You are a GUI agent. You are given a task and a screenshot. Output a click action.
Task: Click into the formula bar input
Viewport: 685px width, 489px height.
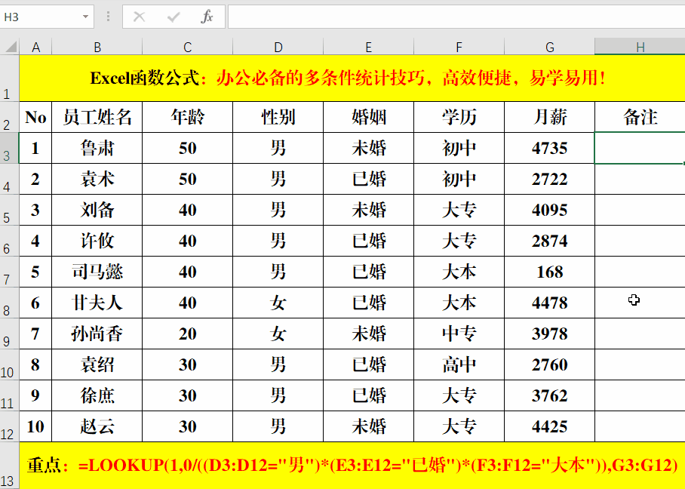[x=456, y=17]
